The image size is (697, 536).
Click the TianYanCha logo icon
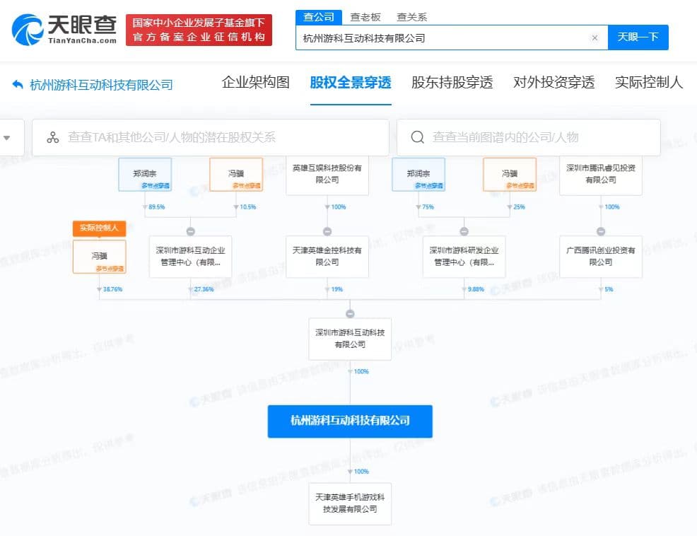click(27, 30)
